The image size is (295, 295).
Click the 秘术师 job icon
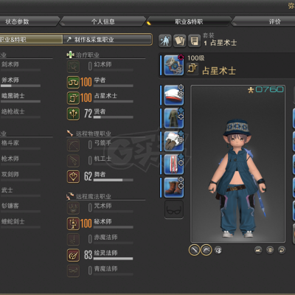tap(73, 223)
